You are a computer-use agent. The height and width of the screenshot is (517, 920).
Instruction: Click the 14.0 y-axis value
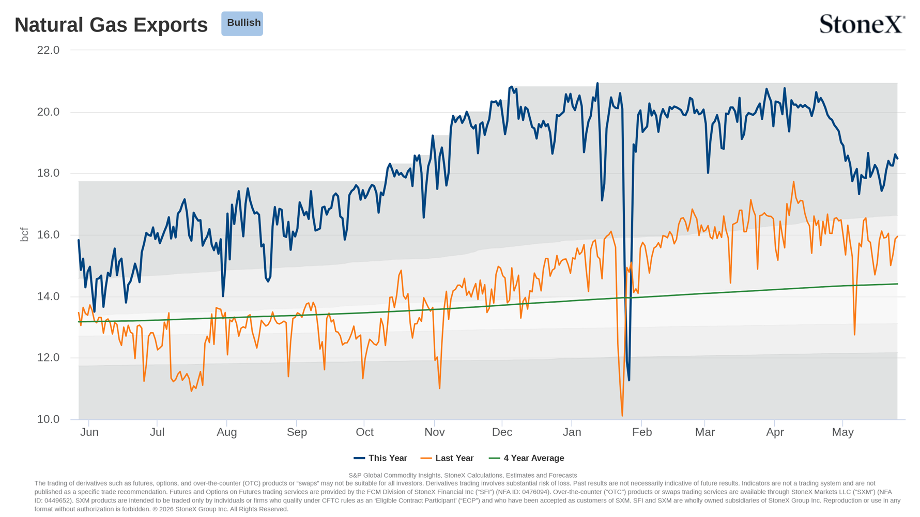tap(48, 296)
